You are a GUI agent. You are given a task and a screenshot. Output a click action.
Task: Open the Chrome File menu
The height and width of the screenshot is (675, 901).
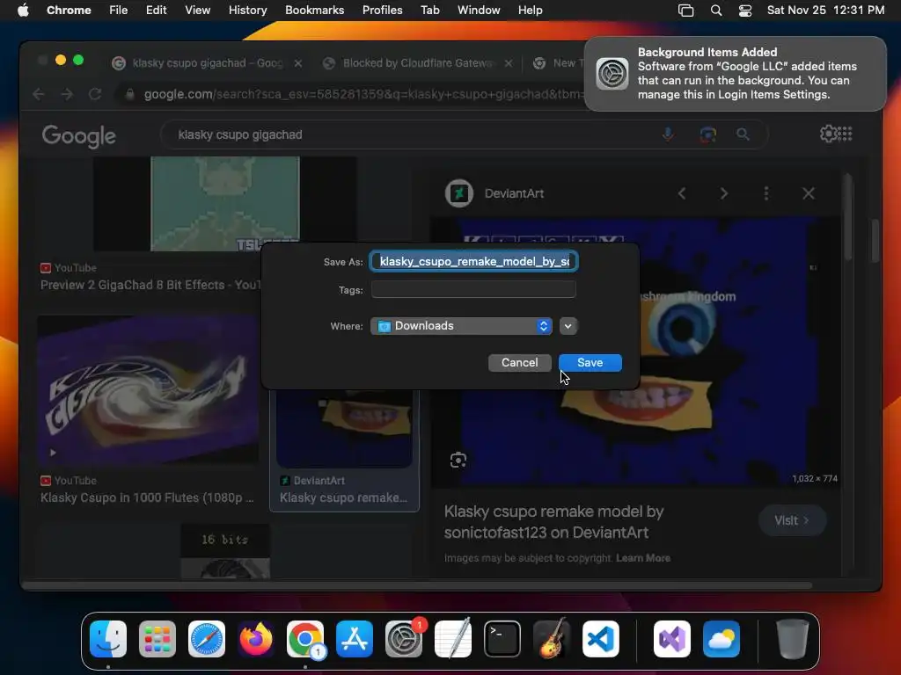(x=119, y=10)
